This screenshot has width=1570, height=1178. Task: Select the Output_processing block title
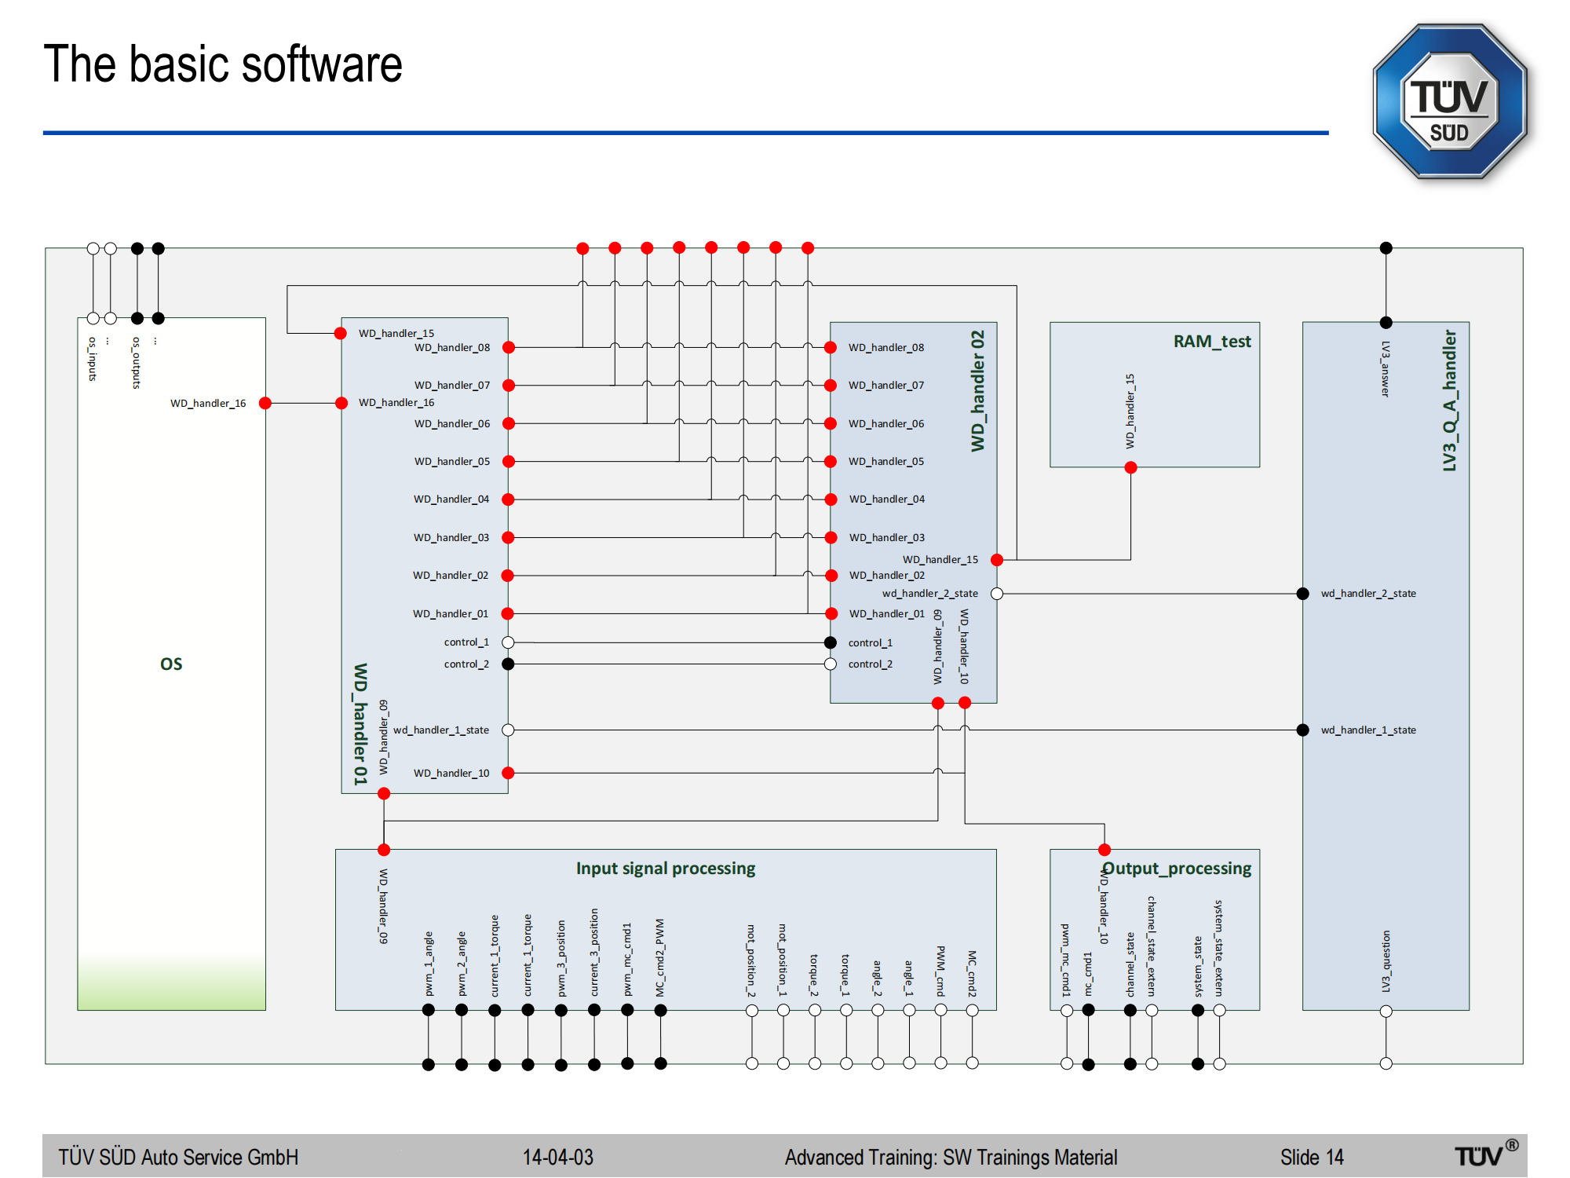click(1176, 868)
